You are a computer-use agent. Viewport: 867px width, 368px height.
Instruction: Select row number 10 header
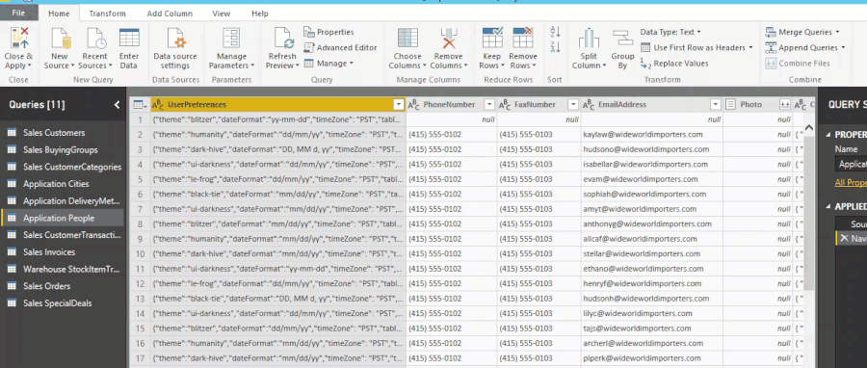click(x=140, y=253)
